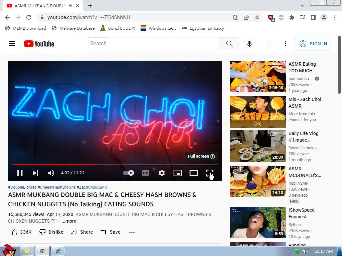Open Mix - Zach Choi ASMR playlist
The image size is (342, 256).
click(x=258, y=112)
